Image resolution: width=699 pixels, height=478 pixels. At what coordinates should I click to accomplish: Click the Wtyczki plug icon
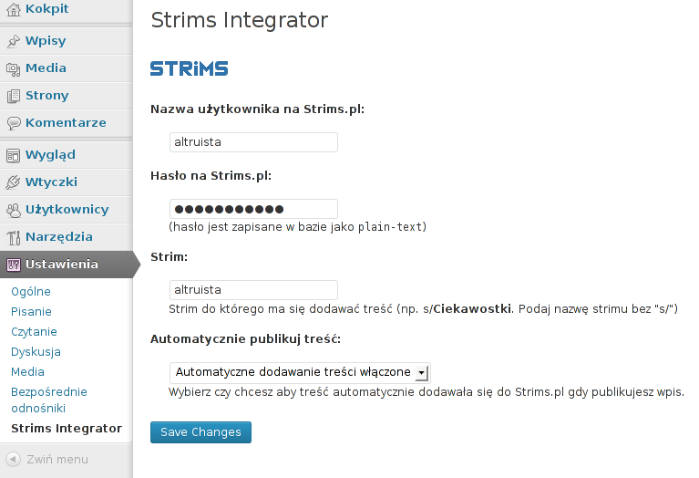pos(14,182)
